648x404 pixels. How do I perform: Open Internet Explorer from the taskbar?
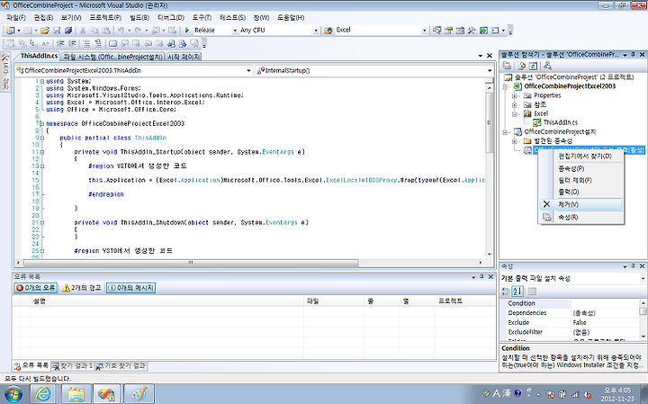(43, 394)
